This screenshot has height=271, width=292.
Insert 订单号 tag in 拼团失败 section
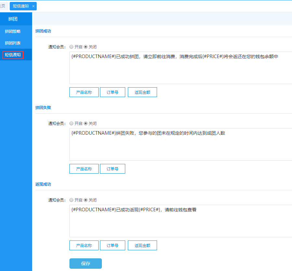(x=112, y=169)
